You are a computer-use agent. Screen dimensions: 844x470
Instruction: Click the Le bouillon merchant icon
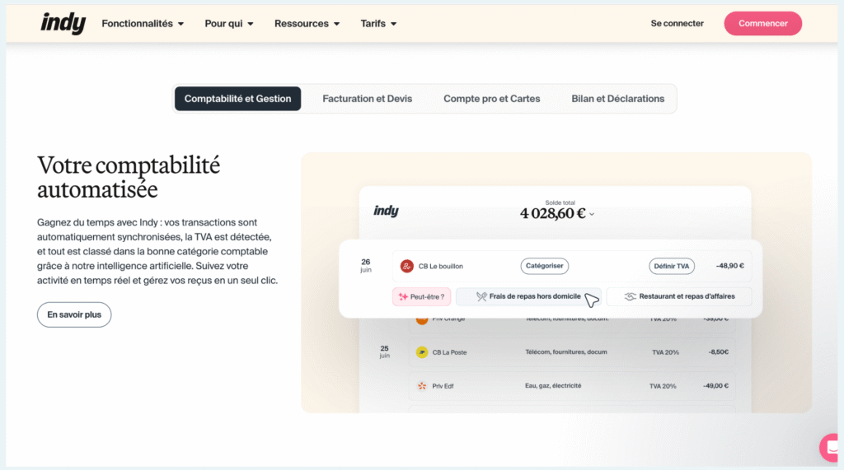(406, 266)
